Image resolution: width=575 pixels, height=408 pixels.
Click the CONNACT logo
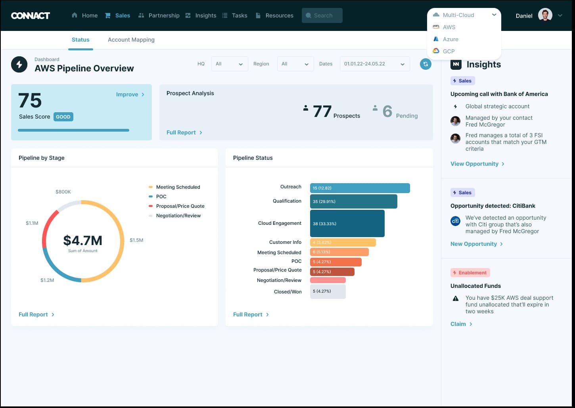pos(31,15)
